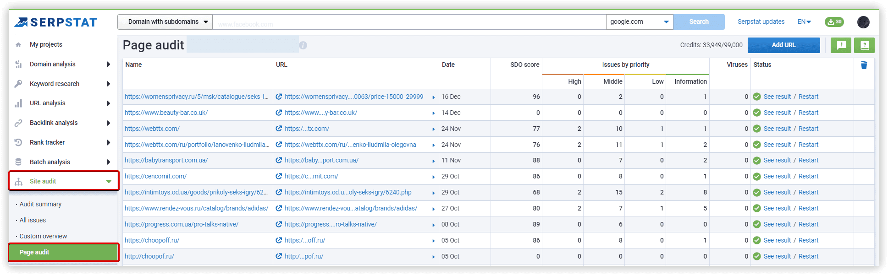
Task: Restart audit for rendez-vous.ru row
Action: [808, 208]
